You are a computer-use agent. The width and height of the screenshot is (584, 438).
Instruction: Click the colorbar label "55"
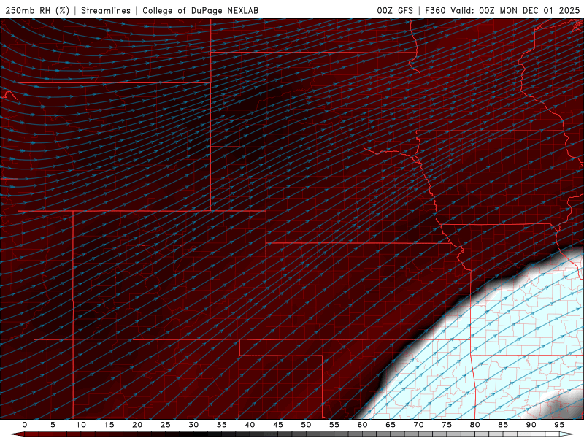coord(334,425)
